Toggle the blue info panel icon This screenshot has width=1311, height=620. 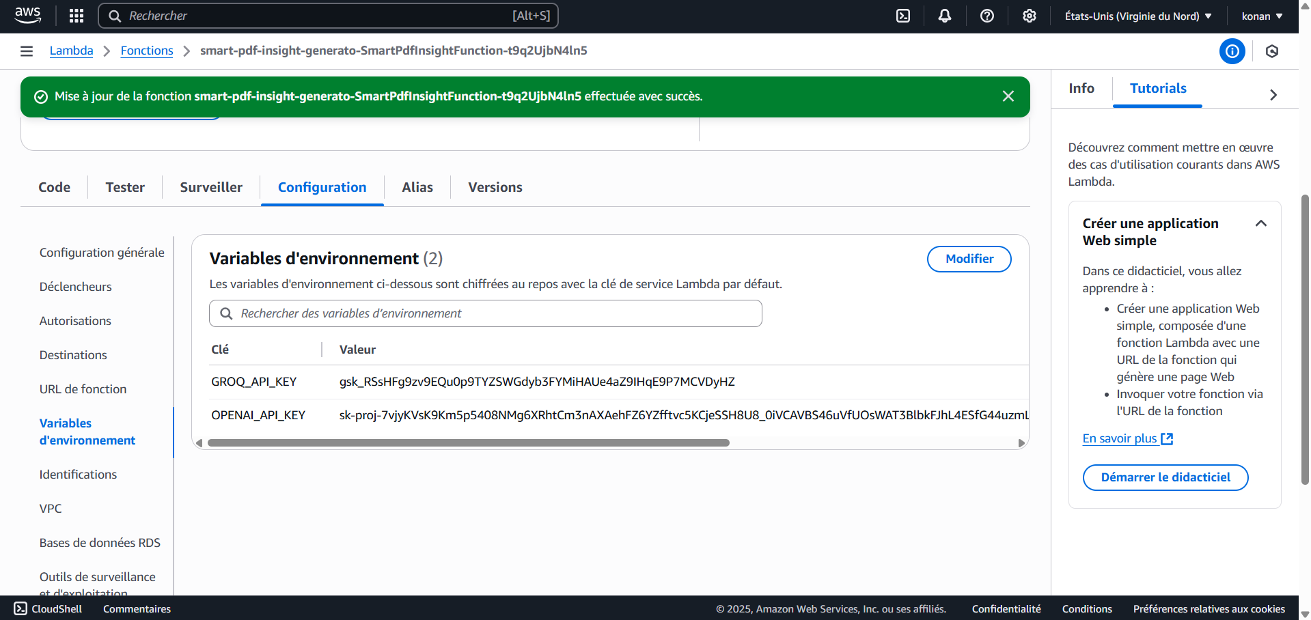click(1232, 51)
